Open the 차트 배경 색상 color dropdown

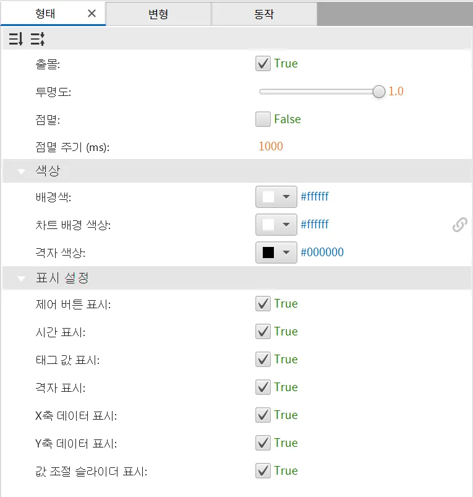pos(276,225)
